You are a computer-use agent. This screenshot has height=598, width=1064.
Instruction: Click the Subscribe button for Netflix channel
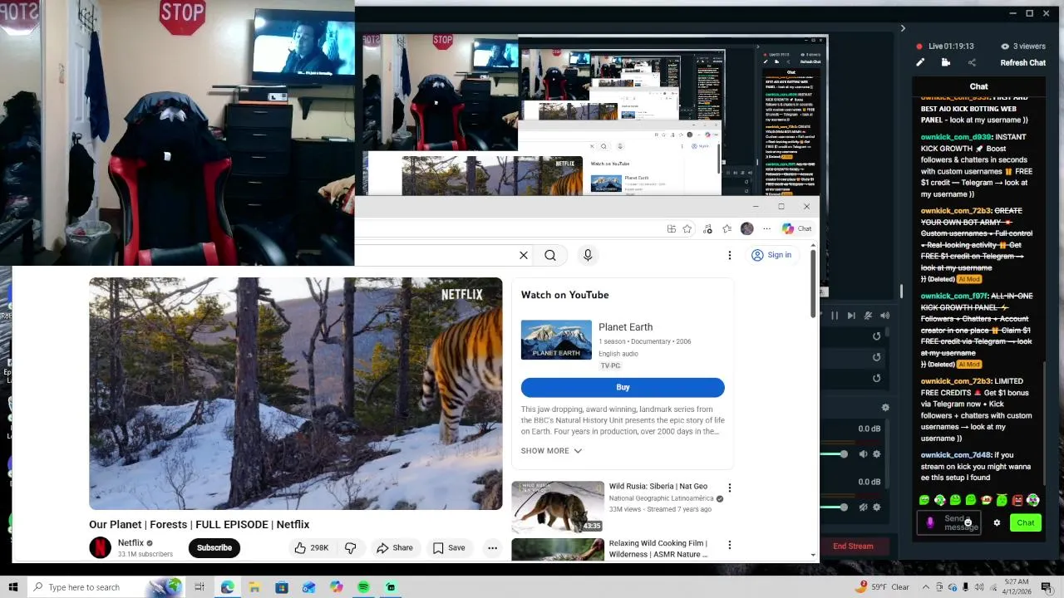(x=214, y=547)
